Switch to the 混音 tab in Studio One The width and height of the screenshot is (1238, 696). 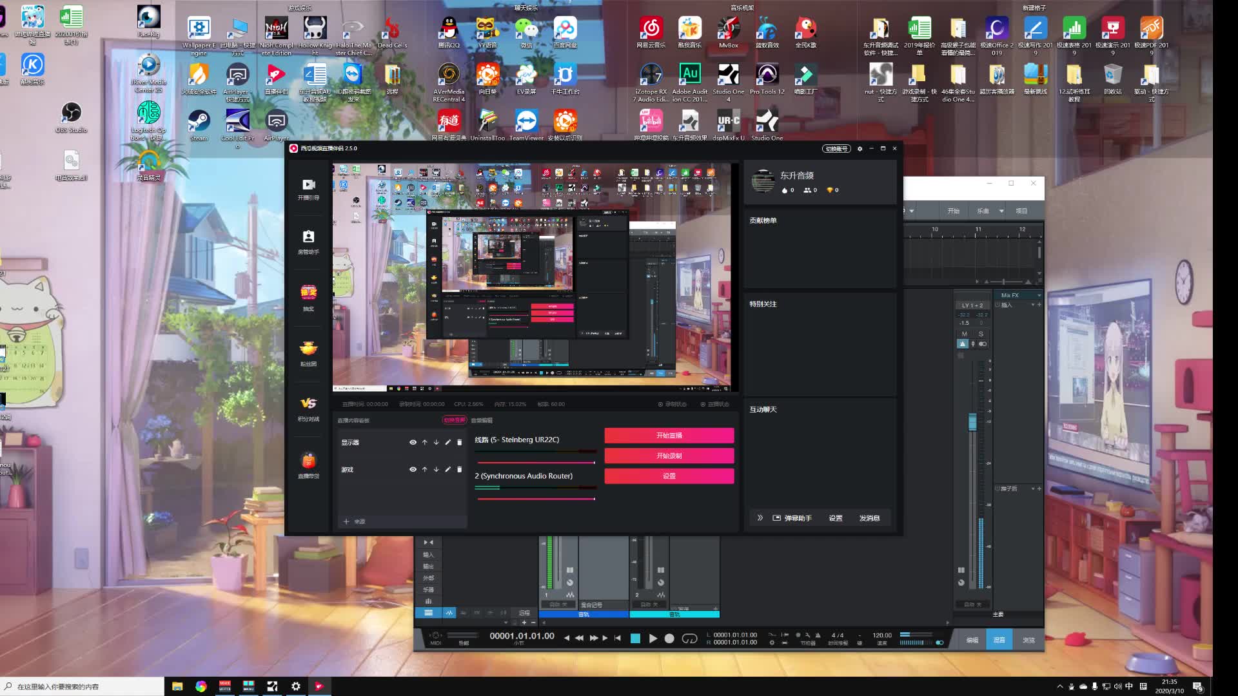tap(999, 639)
